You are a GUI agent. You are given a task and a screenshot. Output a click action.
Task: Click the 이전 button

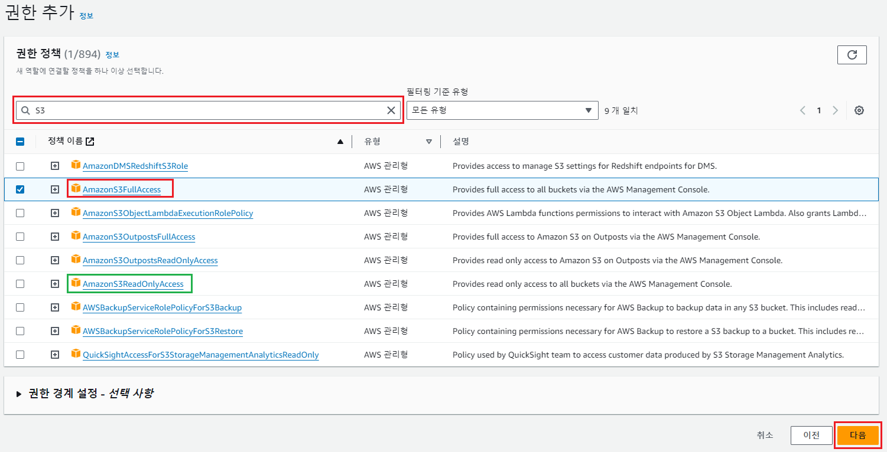point(811,435)
